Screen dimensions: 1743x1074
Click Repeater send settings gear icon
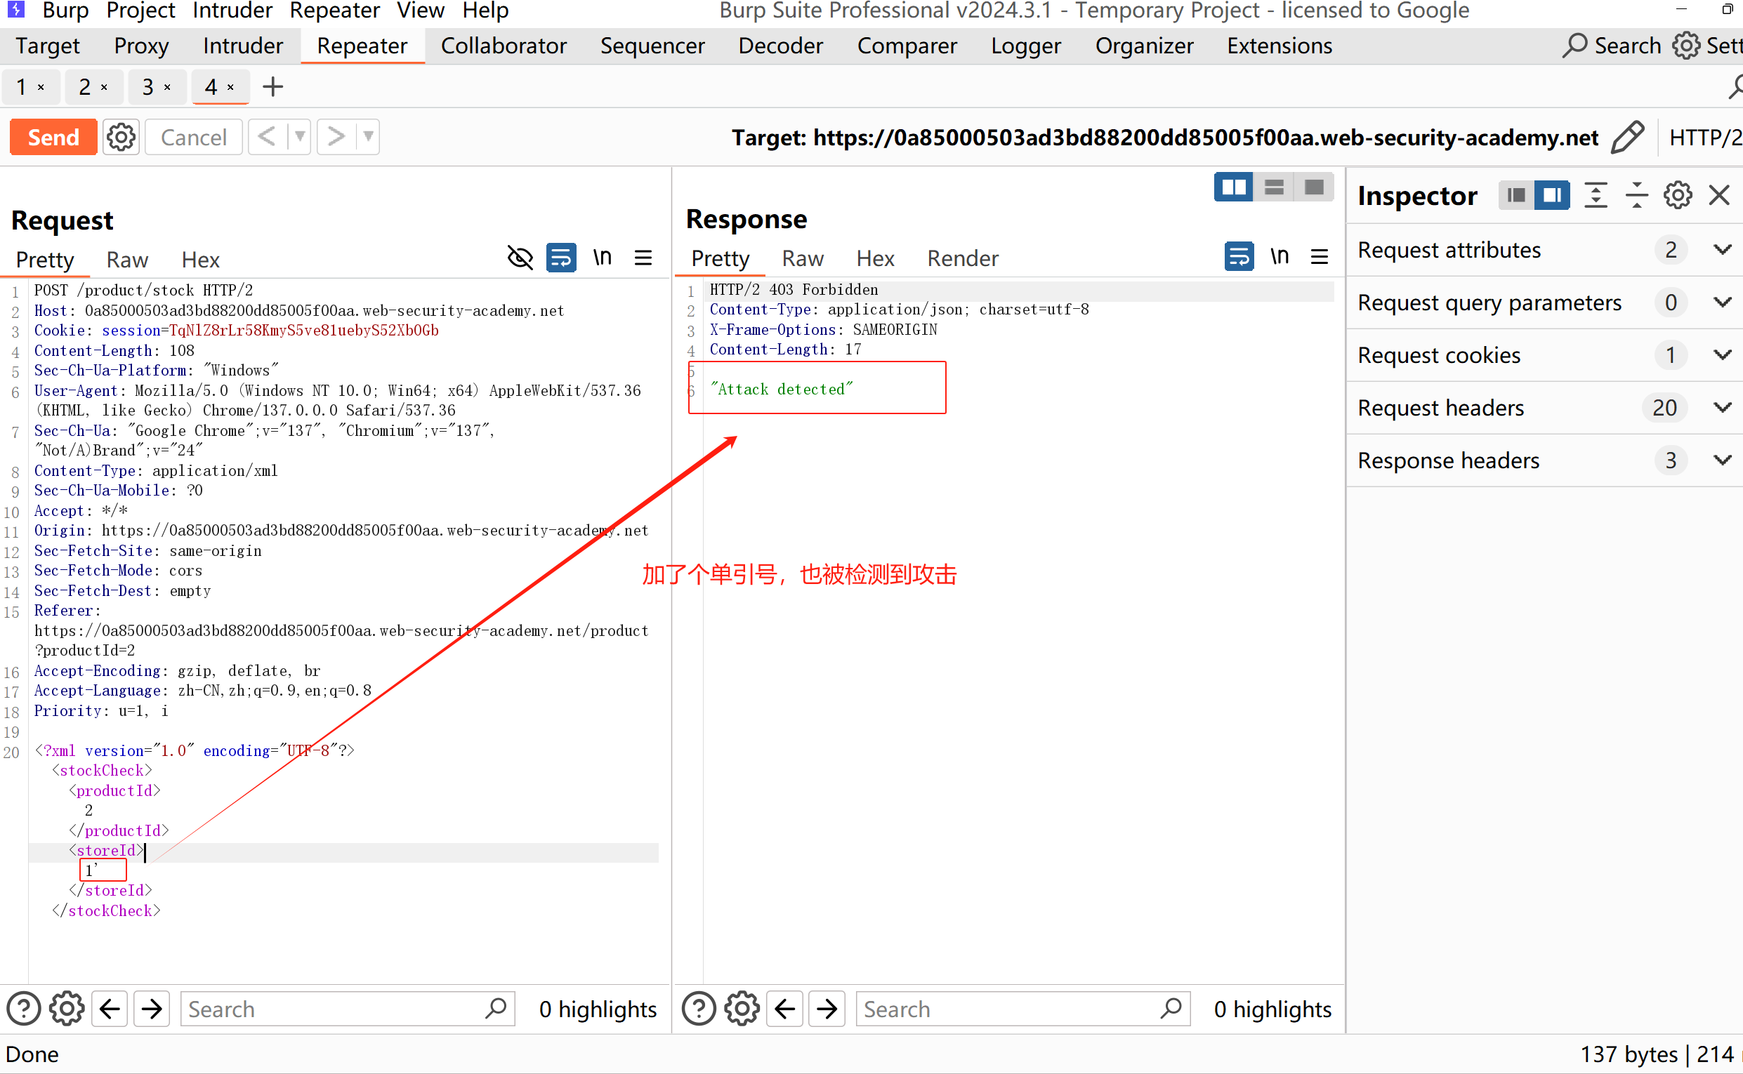click(x=121, y=137)
